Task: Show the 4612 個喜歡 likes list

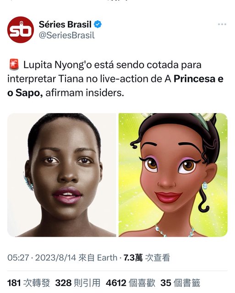Action: [131, 283]
